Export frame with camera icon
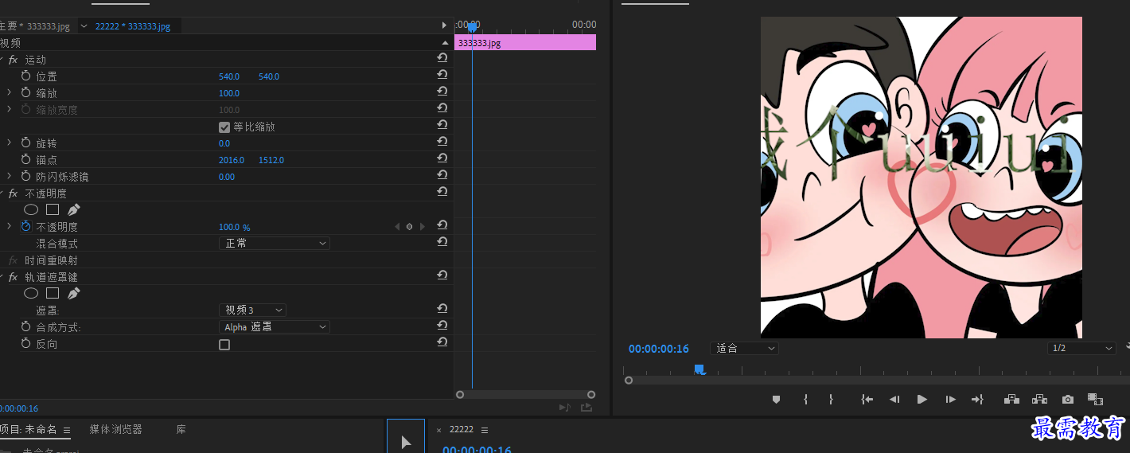 (1068, 400)
